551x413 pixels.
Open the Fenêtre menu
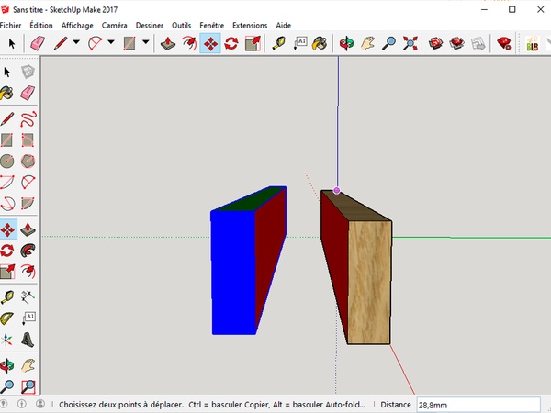click(211, 25)
